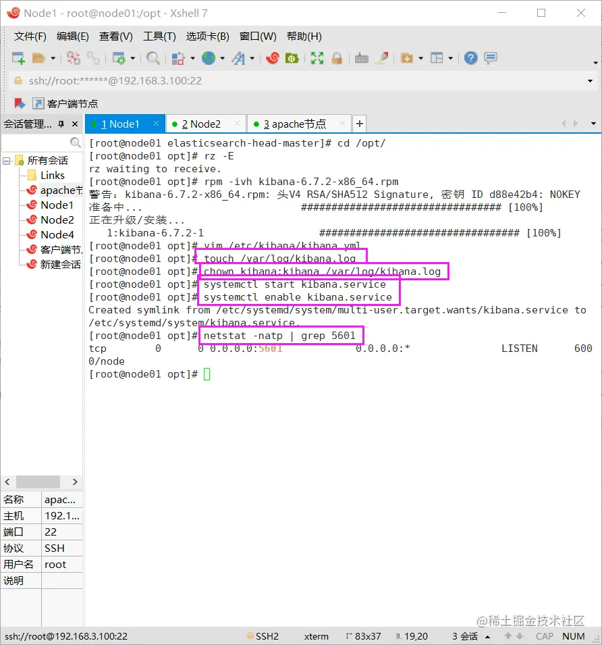The width and height of the screenshot is (602, 645).
Task: Click the new folder plus icon
Action: tap(407, 58)
